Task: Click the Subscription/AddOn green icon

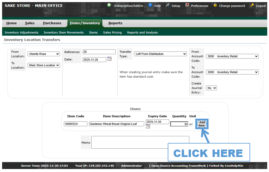Action: click(109, 5)
